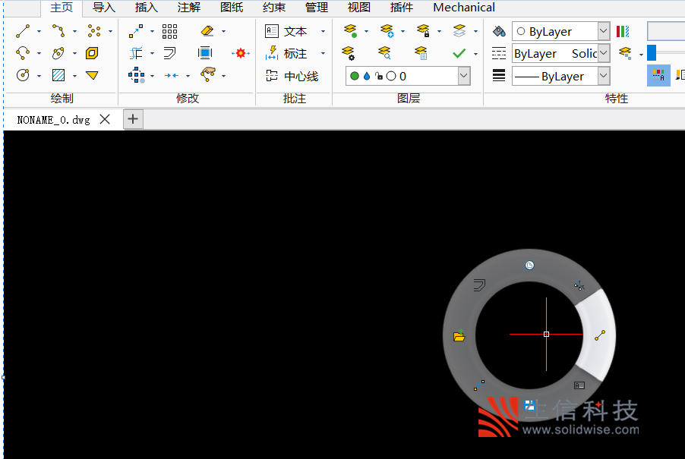Choose the Hatch tool in Draw panel
685x459 pixels.
(x=58, y=75)
